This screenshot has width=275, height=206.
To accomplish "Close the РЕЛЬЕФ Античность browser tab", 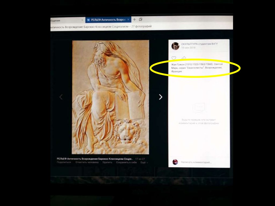I will (129, 20).
